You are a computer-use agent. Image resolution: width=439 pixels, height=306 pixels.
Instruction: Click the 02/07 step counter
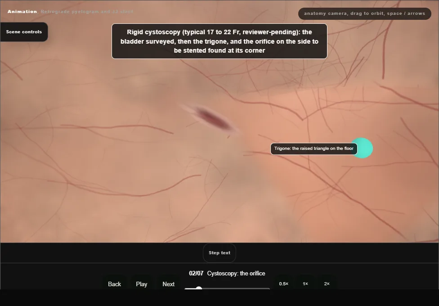tap(196, 274)
